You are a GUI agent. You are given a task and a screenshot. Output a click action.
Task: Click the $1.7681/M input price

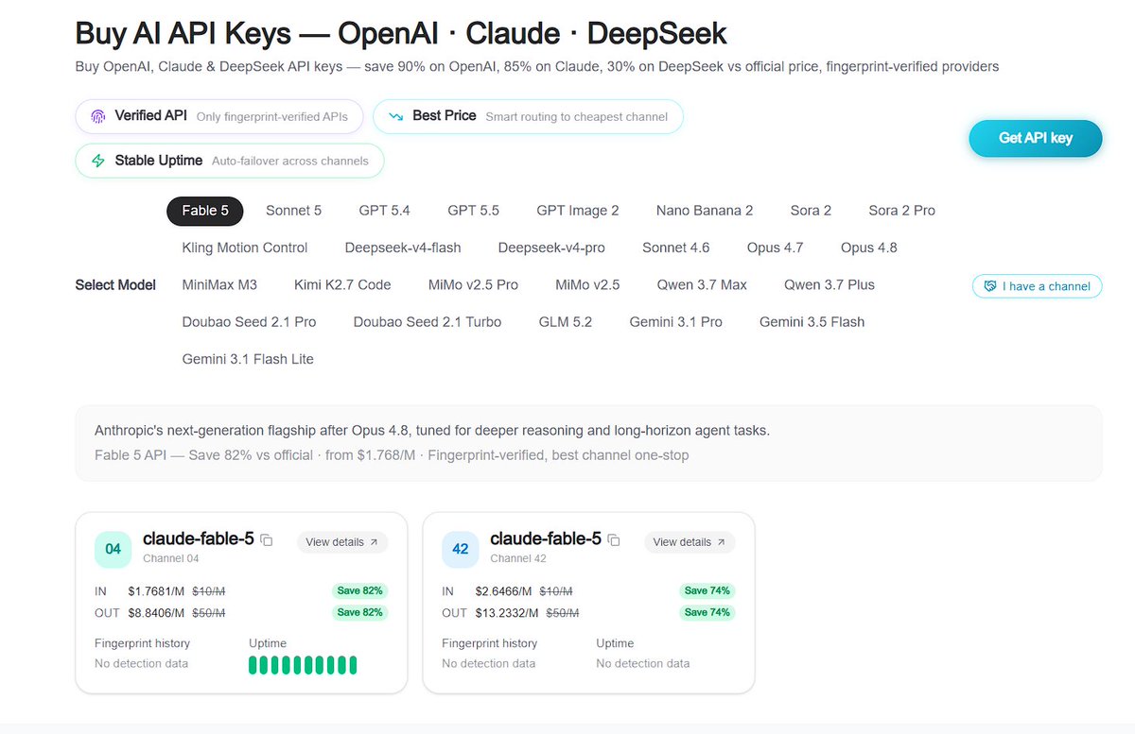click(158, 591)
